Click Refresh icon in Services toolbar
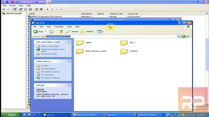This screenshot has width=209, height=117. click(x=25, y=9)
